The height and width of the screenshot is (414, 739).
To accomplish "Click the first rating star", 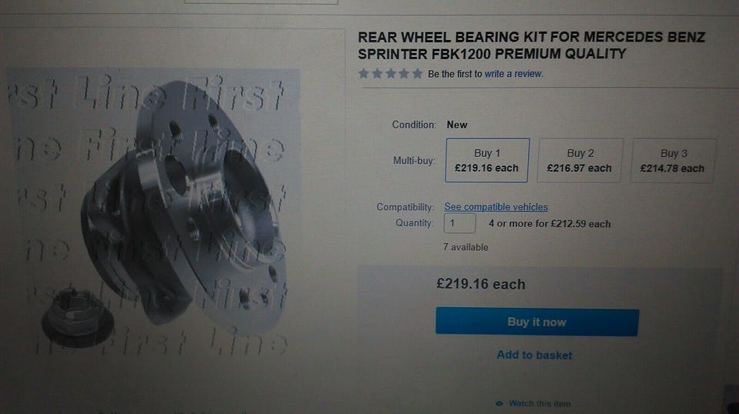I will pyautogui.click(x=363, y=73).
